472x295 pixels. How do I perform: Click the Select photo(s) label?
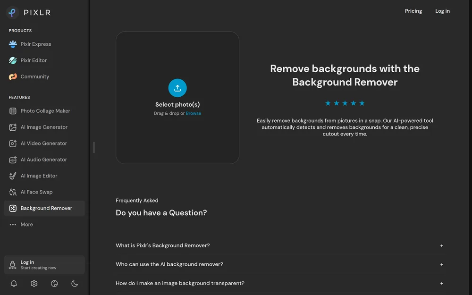[x=177, y=104]
